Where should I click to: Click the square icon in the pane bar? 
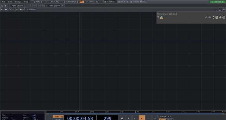coord(6,10)
